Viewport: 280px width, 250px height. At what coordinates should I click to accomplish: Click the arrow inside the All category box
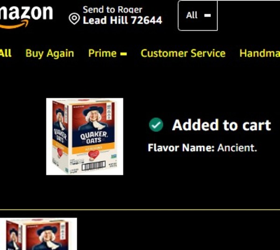pyautogui.click(x=207, y=15)
